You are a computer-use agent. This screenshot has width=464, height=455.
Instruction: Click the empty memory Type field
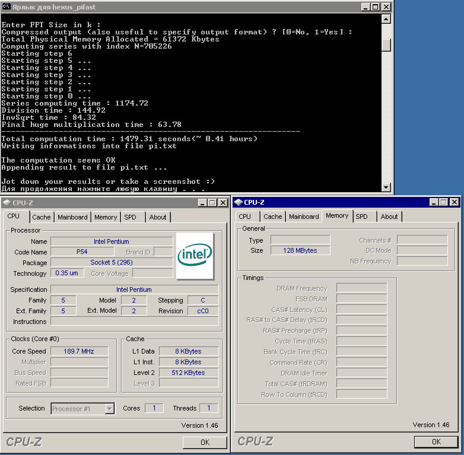point(300,240)
